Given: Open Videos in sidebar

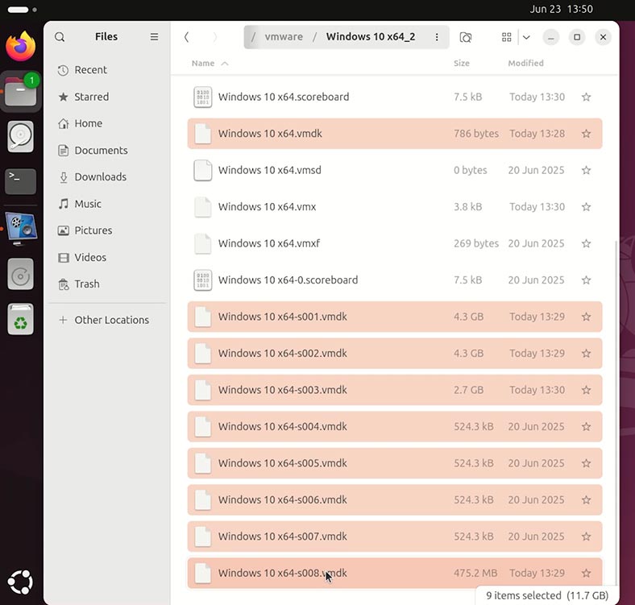Looking at the screenshot, I should click(x=106, y=257).
